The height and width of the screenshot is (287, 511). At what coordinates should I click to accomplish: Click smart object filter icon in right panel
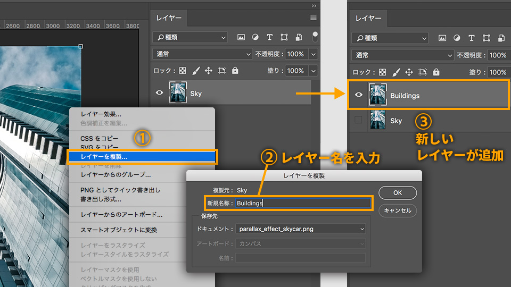point(501,38)
